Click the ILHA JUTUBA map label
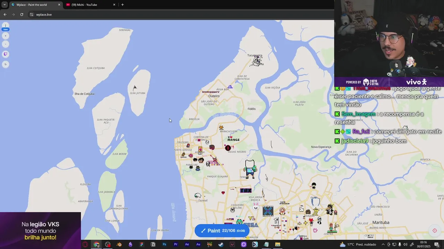This screenshot has width=444, height=249. [x=138, y=93]
